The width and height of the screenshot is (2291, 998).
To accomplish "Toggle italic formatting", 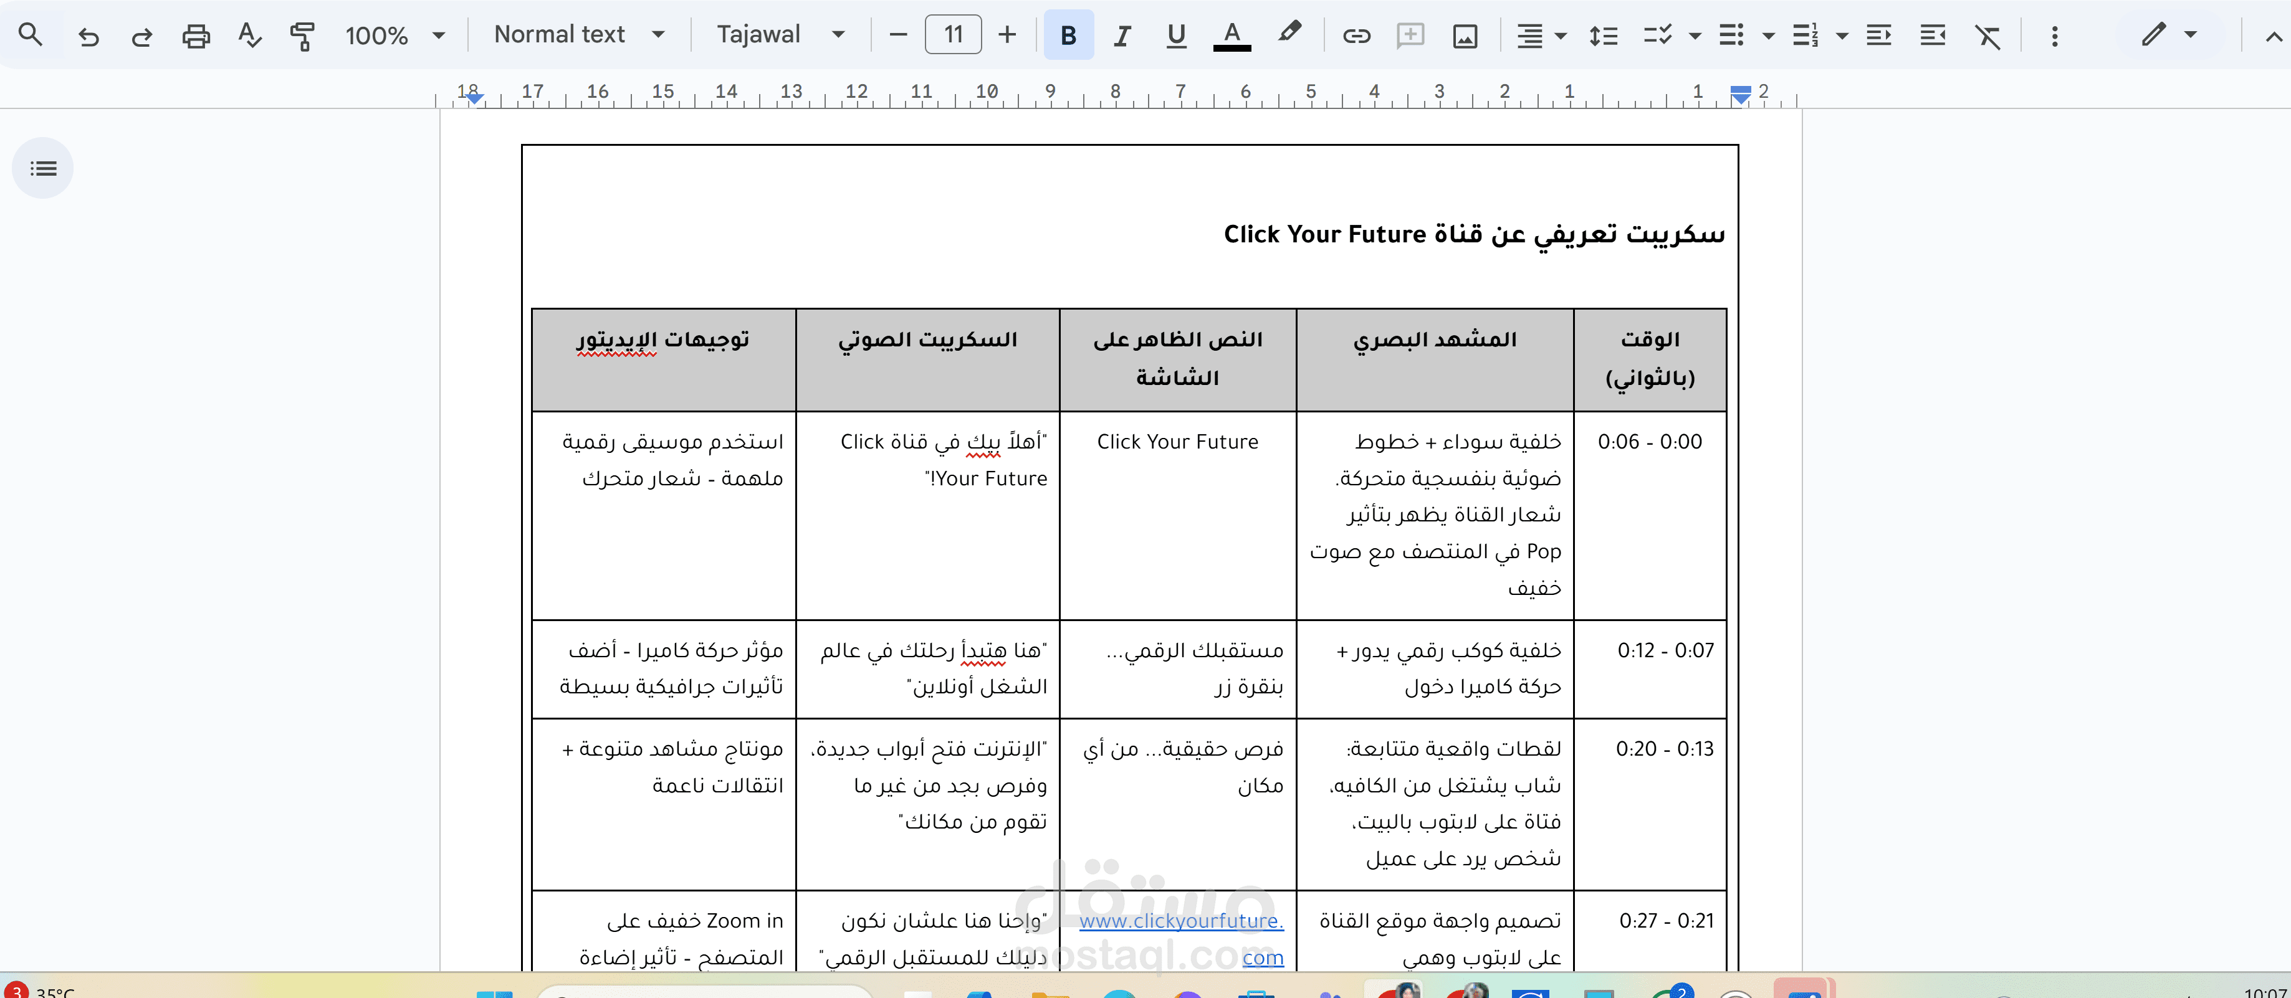I will 1122,36.
